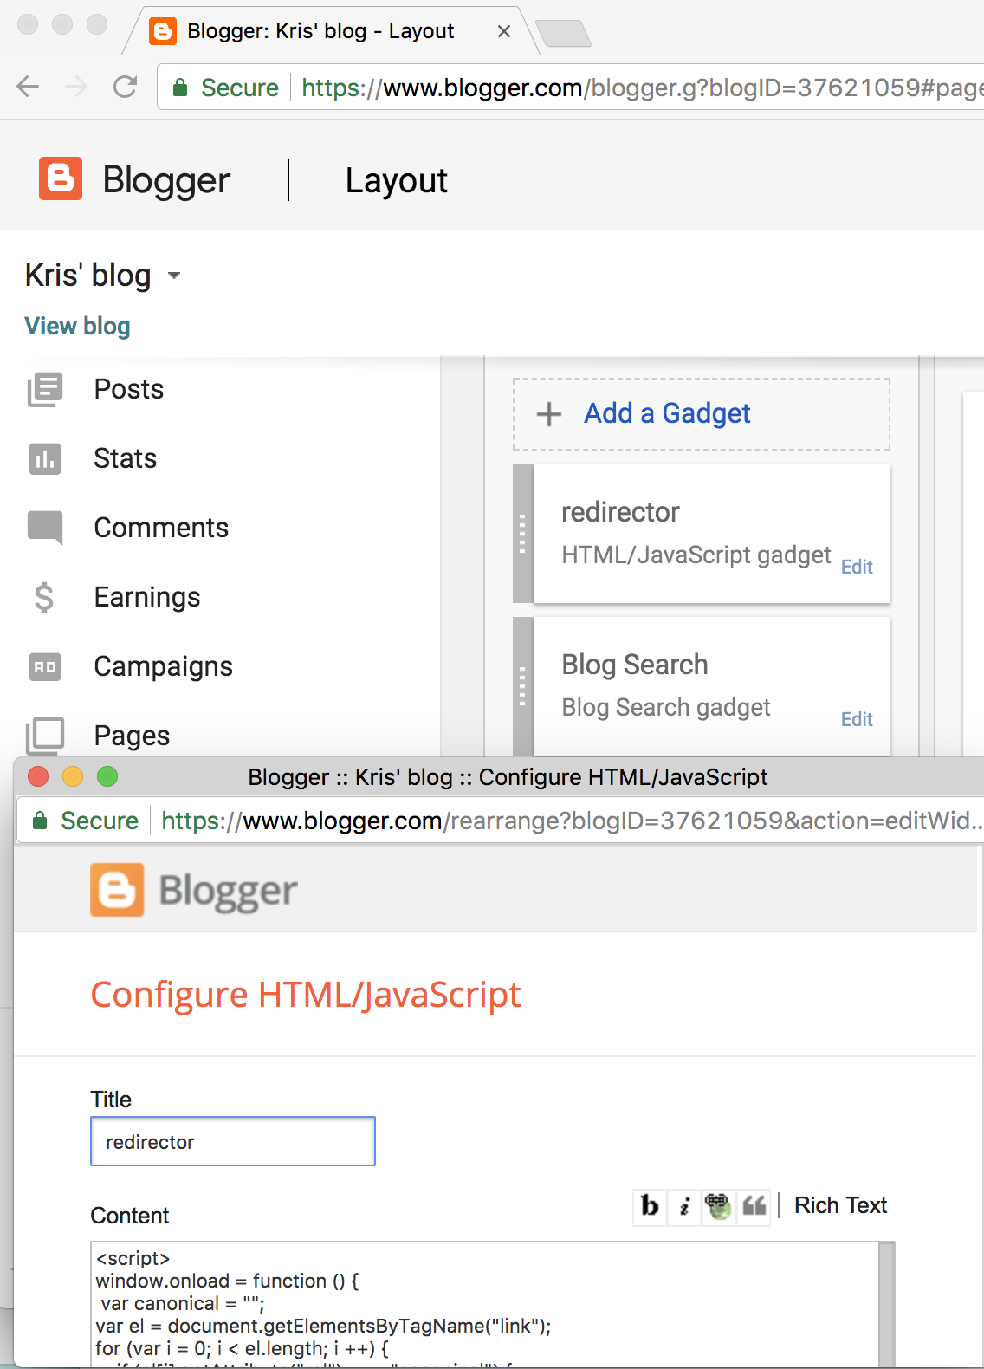This screenshot has width=984, height=1369.
Task: Open the View blog link
Action: [x=77, y=327]
